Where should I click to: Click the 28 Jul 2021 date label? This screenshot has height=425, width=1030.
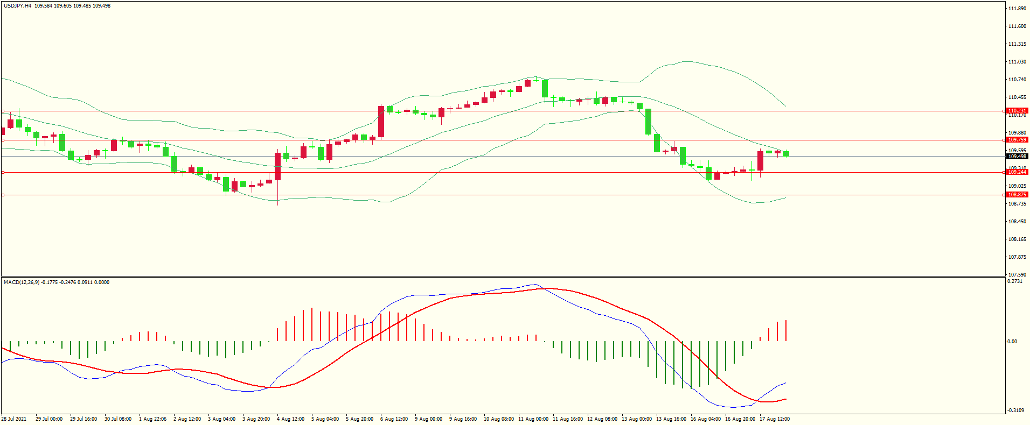(14, 419)
